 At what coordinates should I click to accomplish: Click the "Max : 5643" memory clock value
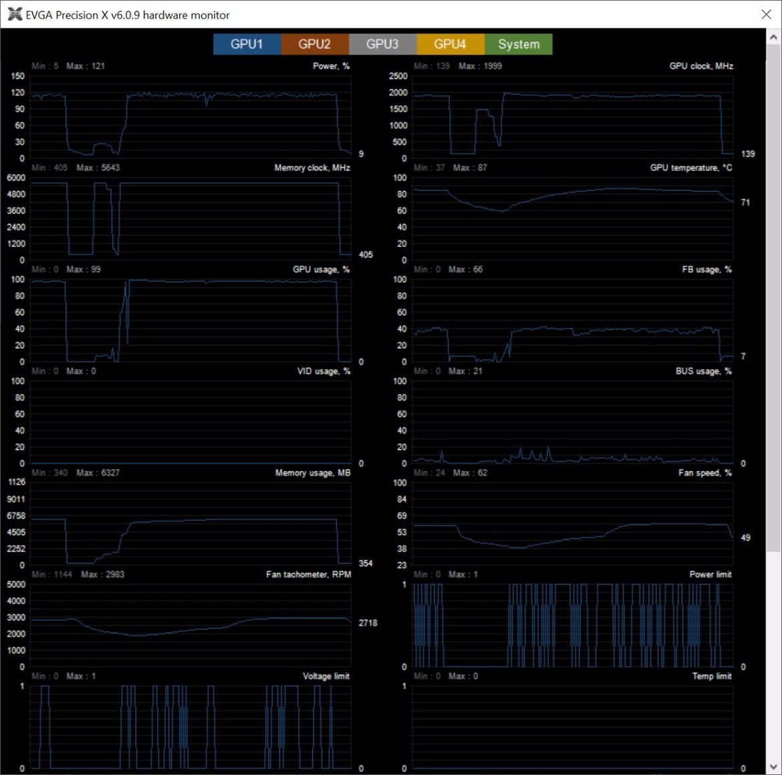98,168
